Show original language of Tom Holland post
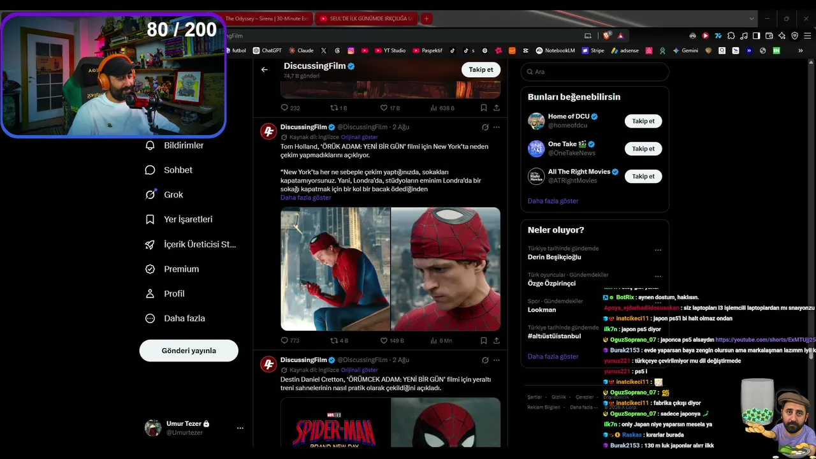 pyautogui.click(x=360, y=137)
